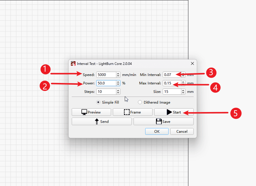This screenshot has width=256, height=186.
Task: Click the floppy disk Save icon
Action: [x=159, y=121]
